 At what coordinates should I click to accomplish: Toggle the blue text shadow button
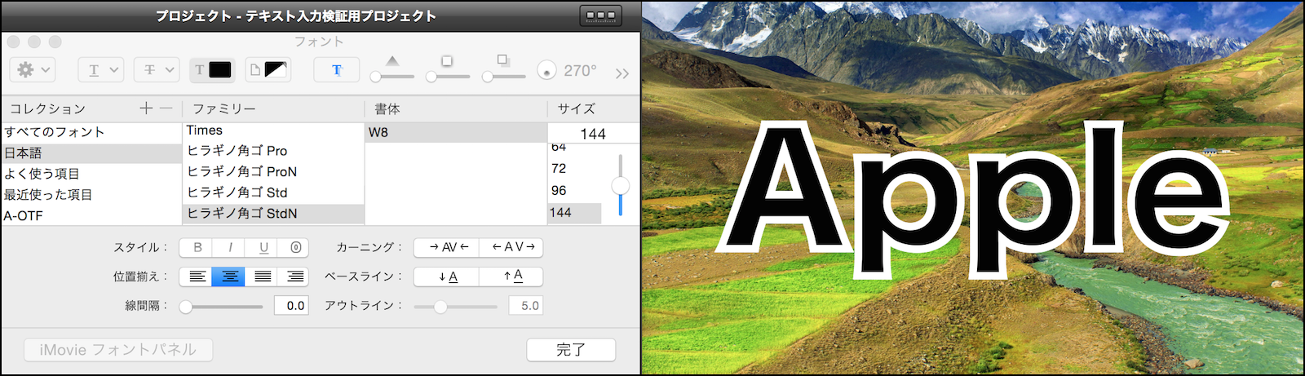(x=337, y=70)
